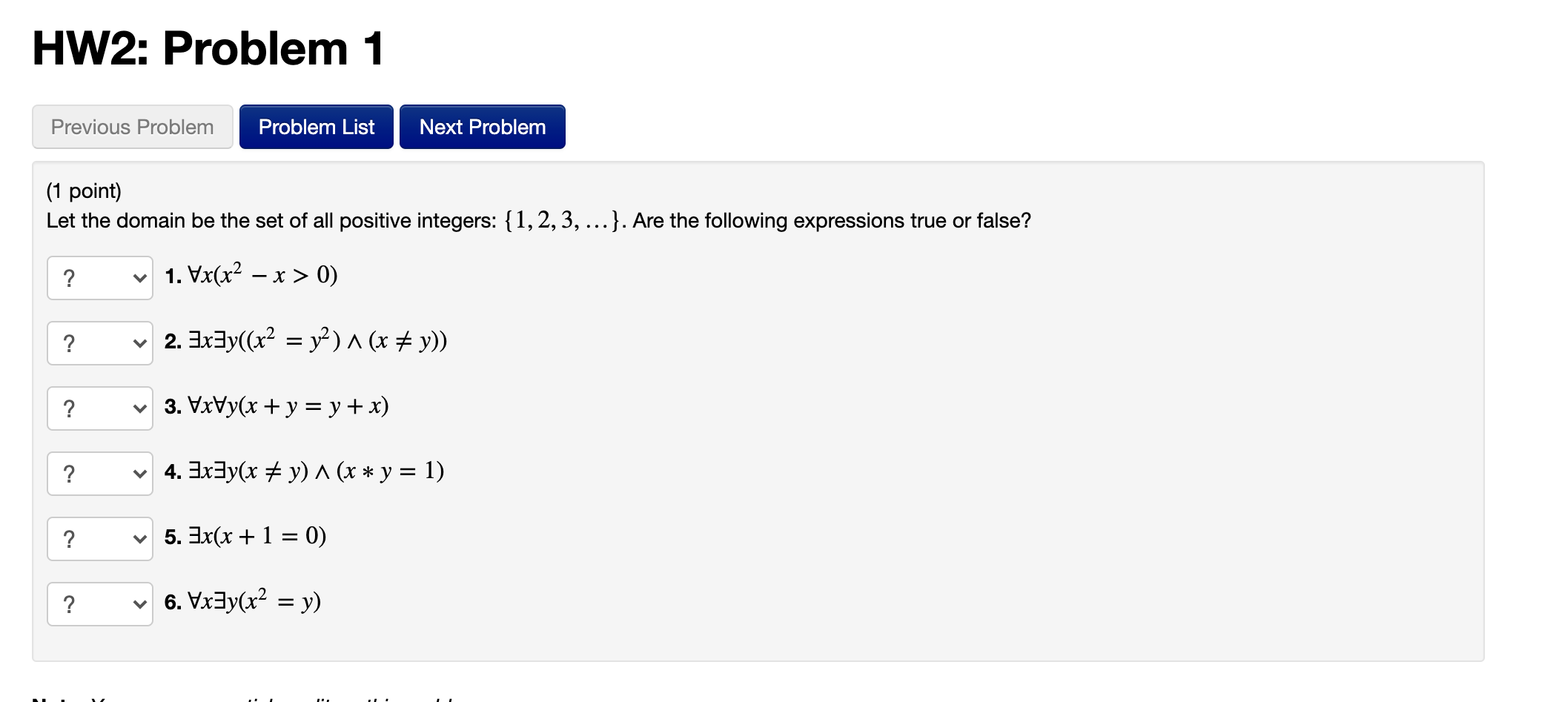This screenshot has height=702, width=1562.
Task: Click the chevron on question 2's selector
Action: [x=141, y=342]
